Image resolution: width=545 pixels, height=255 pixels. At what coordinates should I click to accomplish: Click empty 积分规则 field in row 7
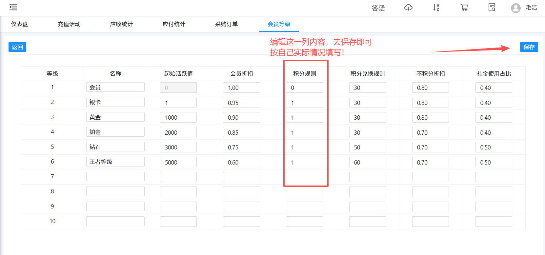[304, 177]
